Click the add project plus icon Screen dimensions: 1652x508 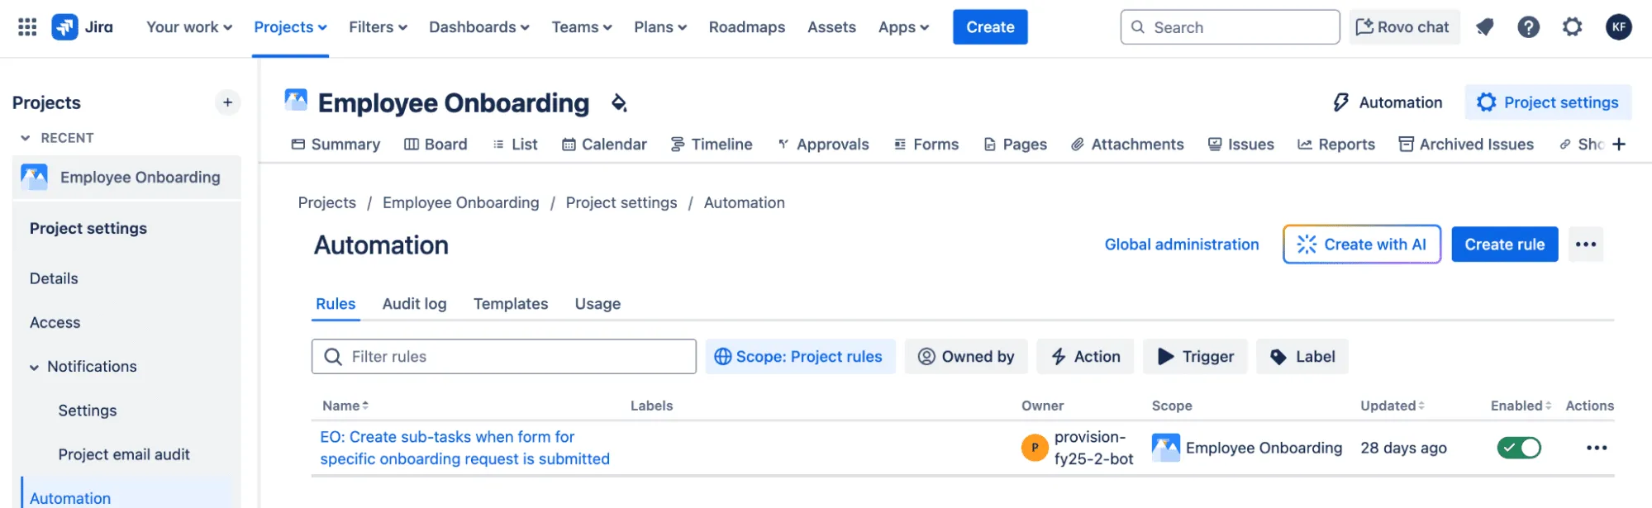pyautogui.click(x=227, y=102)
